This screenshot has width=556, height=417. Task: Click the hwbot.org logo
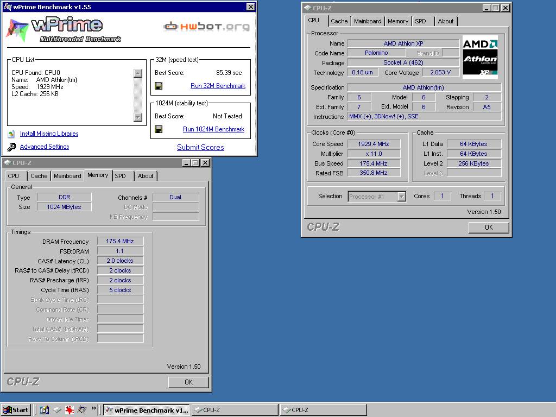tap(206, 26)
